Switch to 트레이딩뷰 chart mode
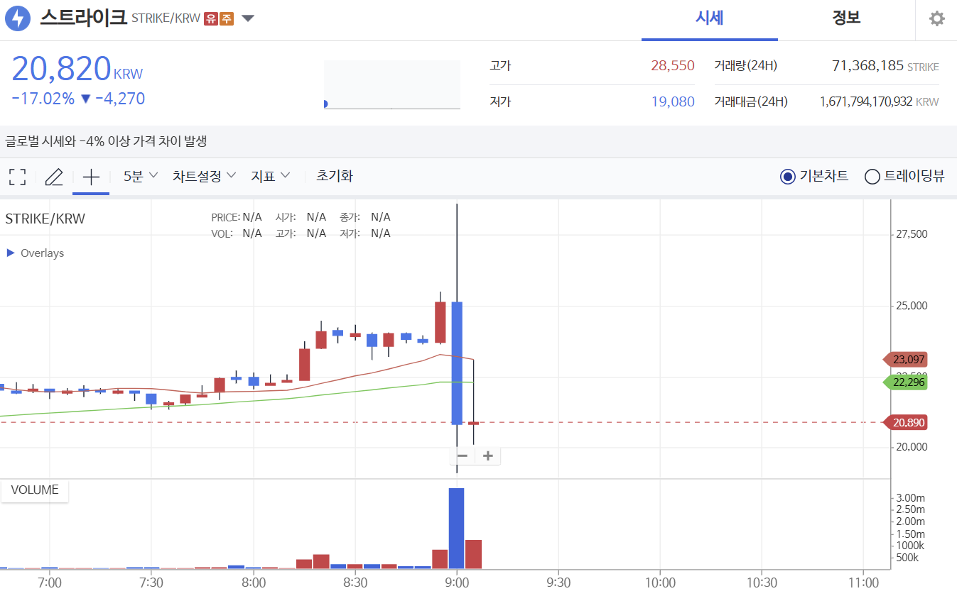 872,177
